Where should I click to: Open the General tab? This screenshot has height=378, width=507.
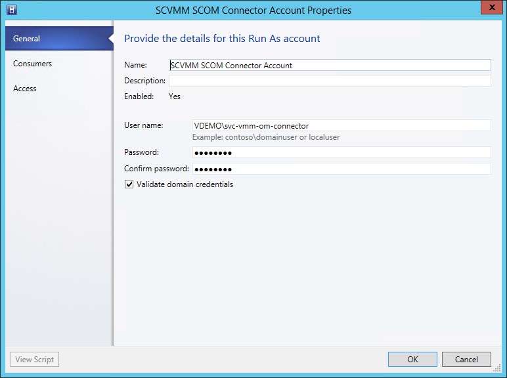pos(59,39)
